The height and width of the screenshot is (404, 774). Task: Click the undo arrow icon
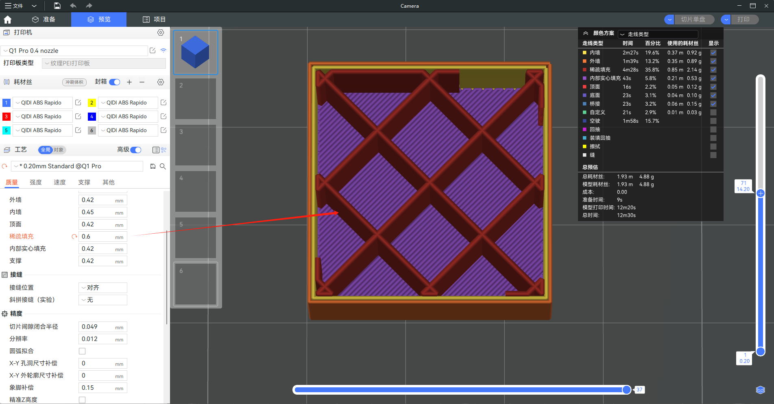tap(73, 6)
